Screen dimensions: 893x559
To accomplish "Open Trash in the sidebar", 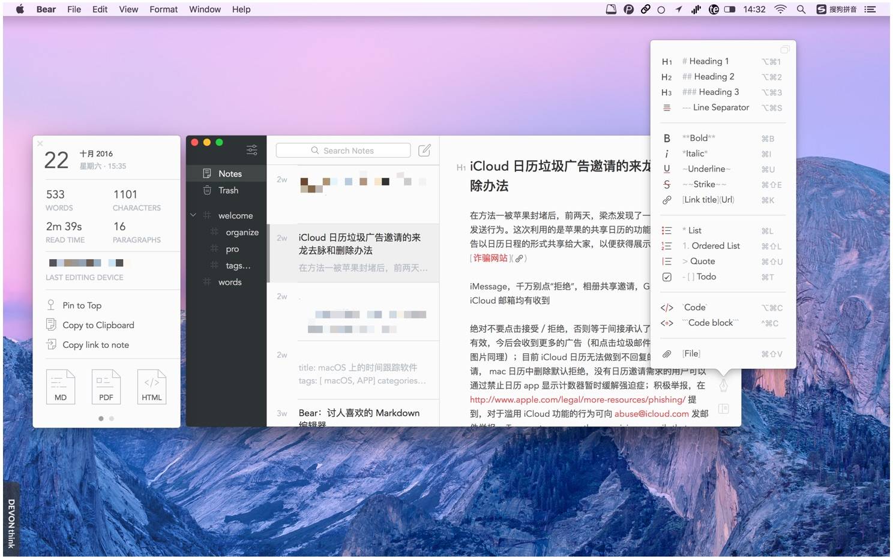I will click(226, 190).
